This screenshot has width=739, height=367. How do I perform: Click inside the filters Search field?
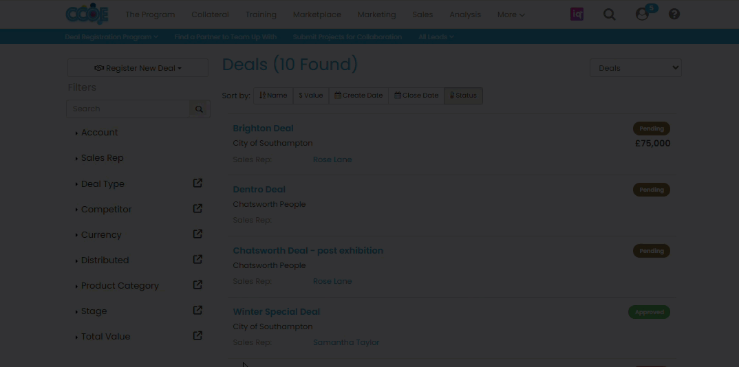[128, 109]
